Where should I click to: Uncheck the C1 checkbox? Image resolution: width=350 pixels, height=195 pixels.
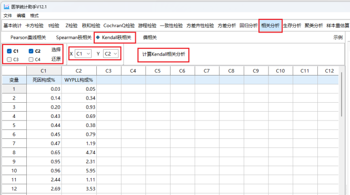(x=9, y=51)
